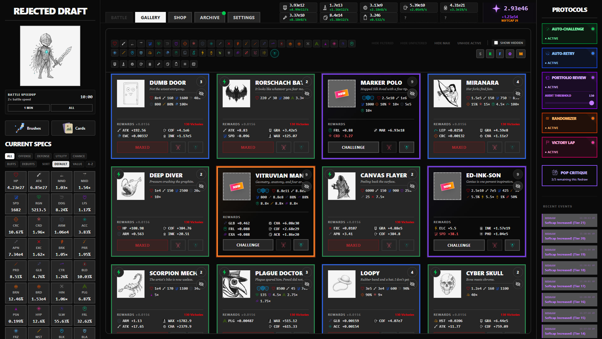602x339 pixels.
Task: Click the Unhide Active button
Action: click(469, 43)
